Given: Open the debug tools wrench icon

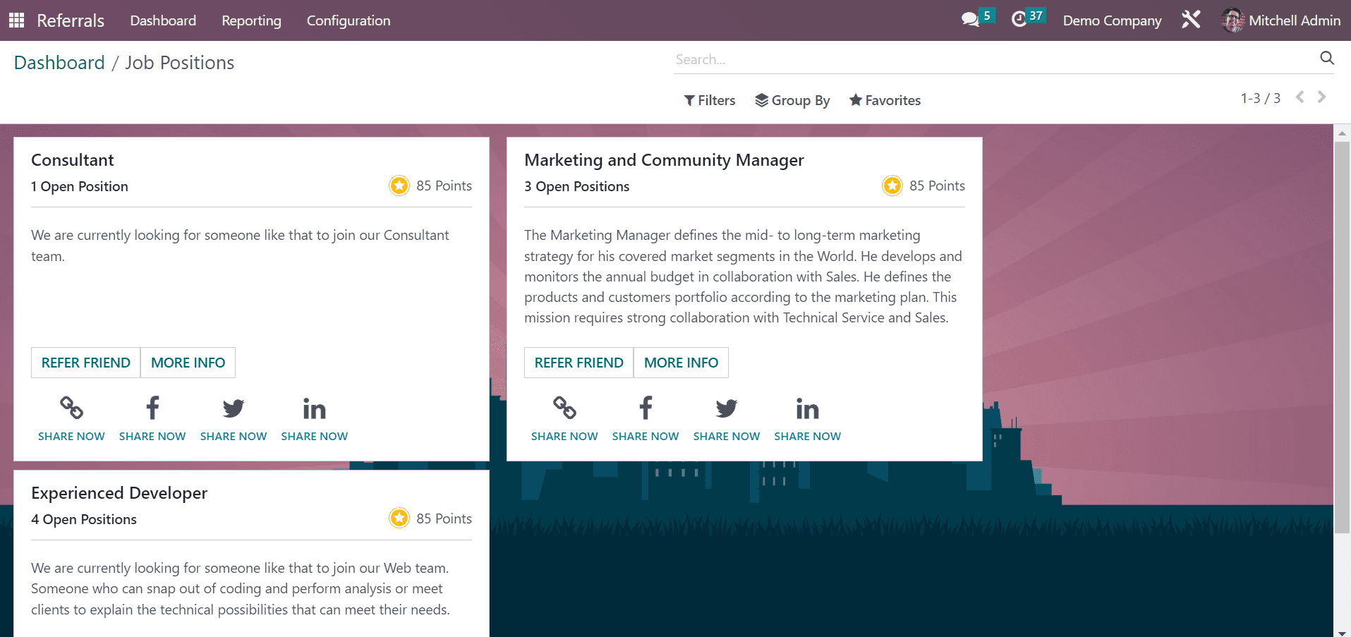Looking at the screenshot, I should (1191, 20).
